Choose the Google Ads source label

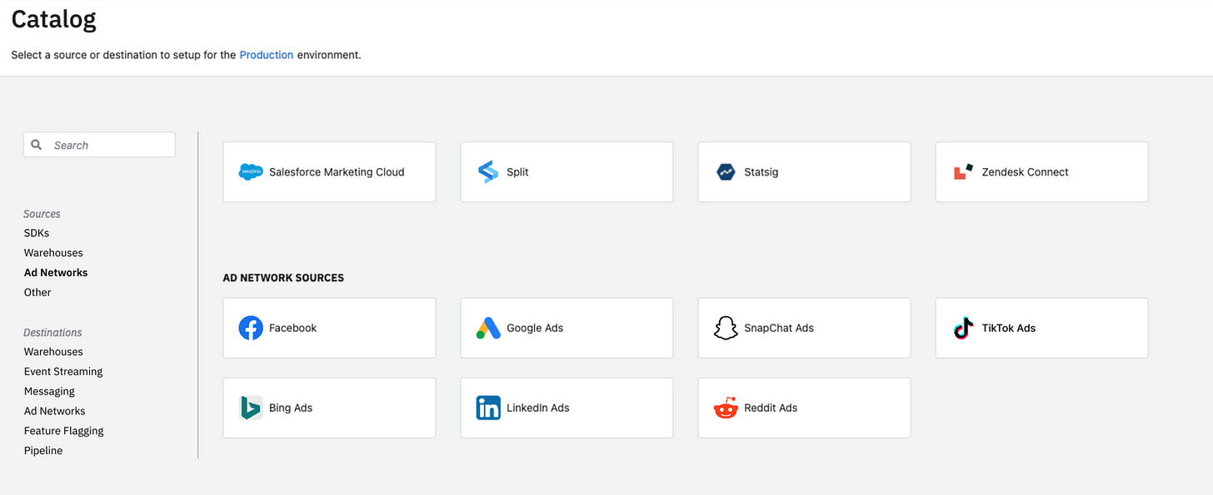535,328
